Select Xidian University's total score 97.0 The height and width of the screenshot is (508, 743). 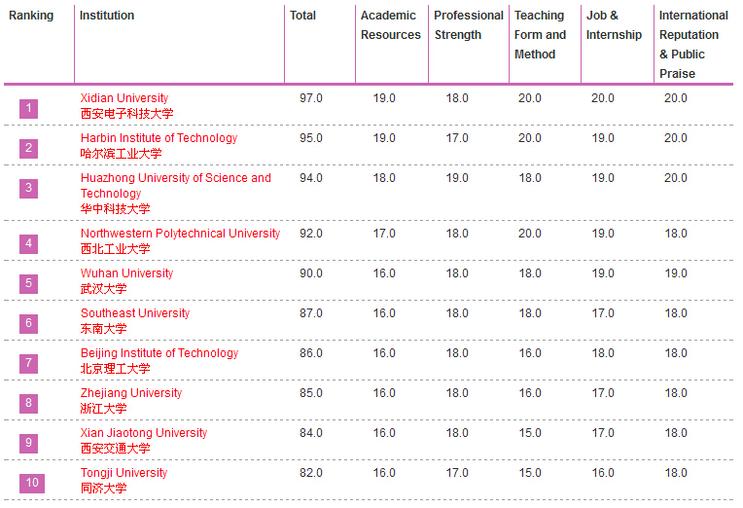[x=311, y=98]
